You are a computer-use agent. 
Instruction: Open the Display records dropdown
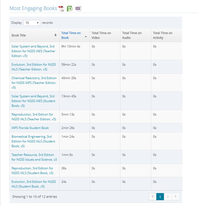pos(32,23)
